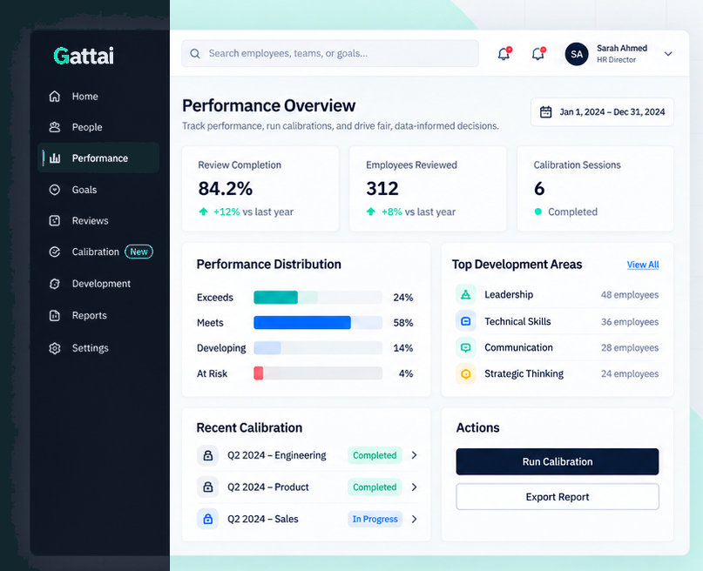
Task: Click the Reviews icon in sidebar
Action: click(54, 221)
